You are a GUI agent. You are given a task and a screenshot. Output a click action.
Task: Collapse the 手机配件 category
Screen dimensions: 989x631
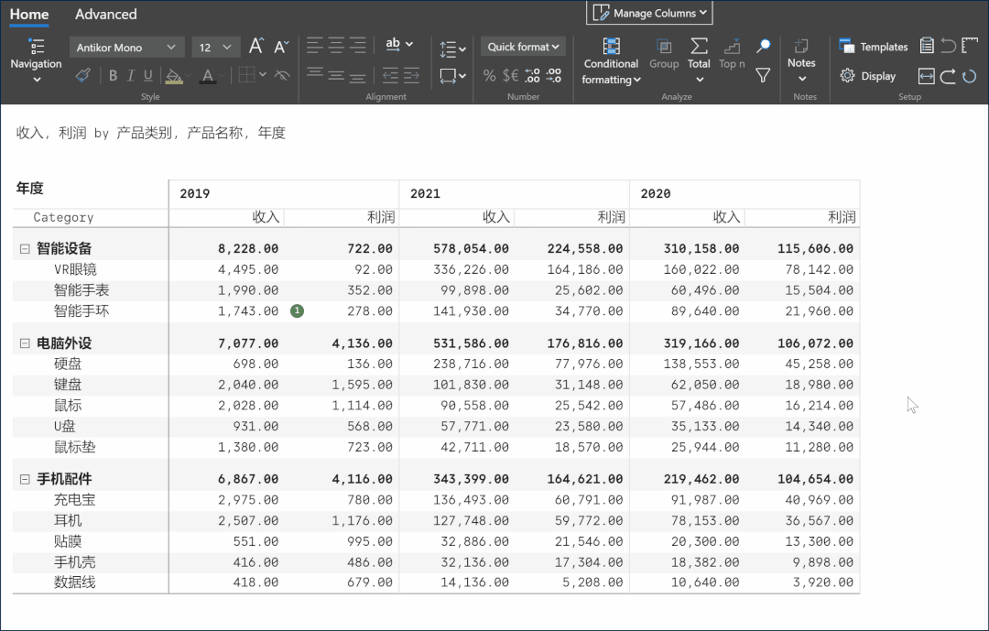click(25, 479)
